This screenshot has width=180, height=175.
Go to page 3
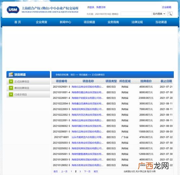[x=80, y=171]
